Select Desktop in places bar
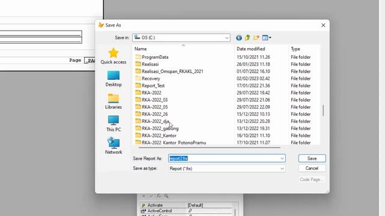The image size is (385, 216). (114, 79)
